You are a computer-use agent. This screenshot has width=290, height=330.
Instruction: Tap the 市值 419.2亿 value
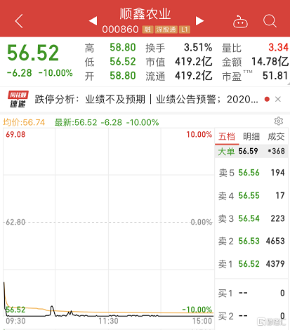click(x=194, y=62)
